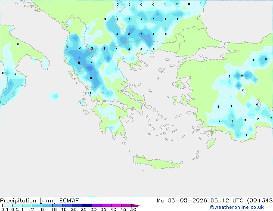Pick the 15–20 mm legend color swatch

click(67, 205)
